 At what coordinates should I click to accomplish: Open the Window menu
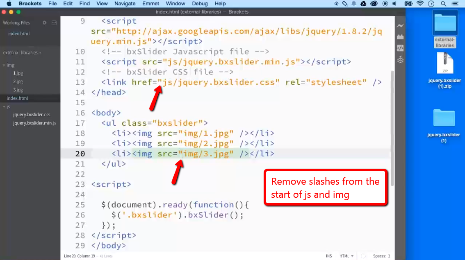(x=175, y=4)
